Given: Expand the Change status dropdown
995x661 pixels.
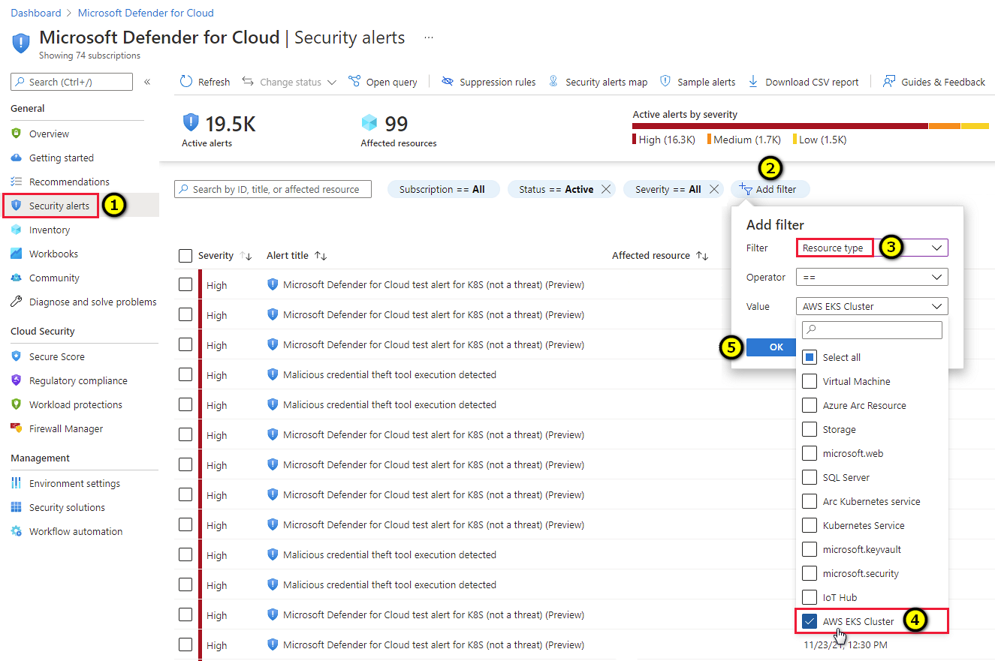Looking at the screenshot, I should coord(289,82).
